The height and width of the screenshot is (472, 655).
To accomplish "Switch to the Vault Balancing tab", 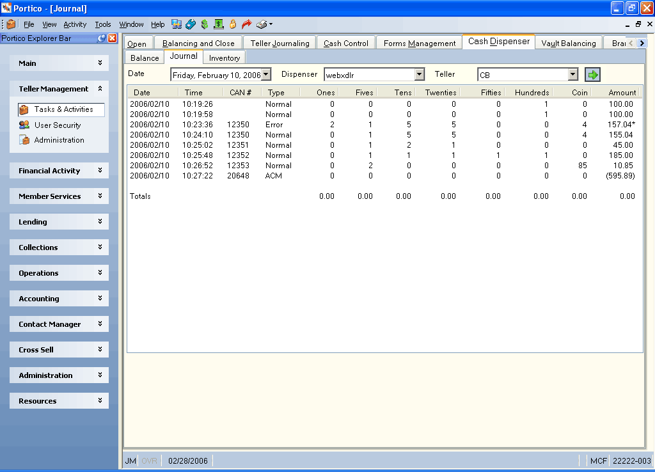I will click(x=569, y=43).
